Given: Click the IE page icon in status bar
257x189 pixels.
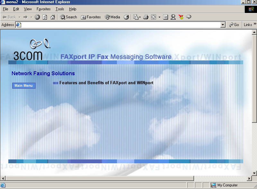Looking at the screenshot, I should point(3,185).
